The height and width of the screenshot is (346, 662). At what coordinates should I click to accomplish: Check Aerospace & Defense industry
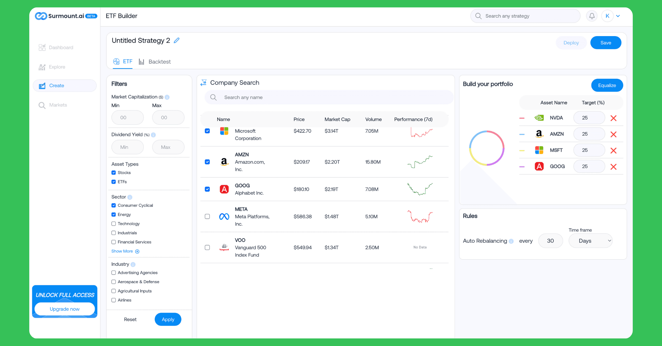tap(114, 282)
